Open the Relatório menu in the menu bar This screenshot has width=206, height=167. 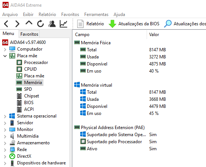click(47, 15)
